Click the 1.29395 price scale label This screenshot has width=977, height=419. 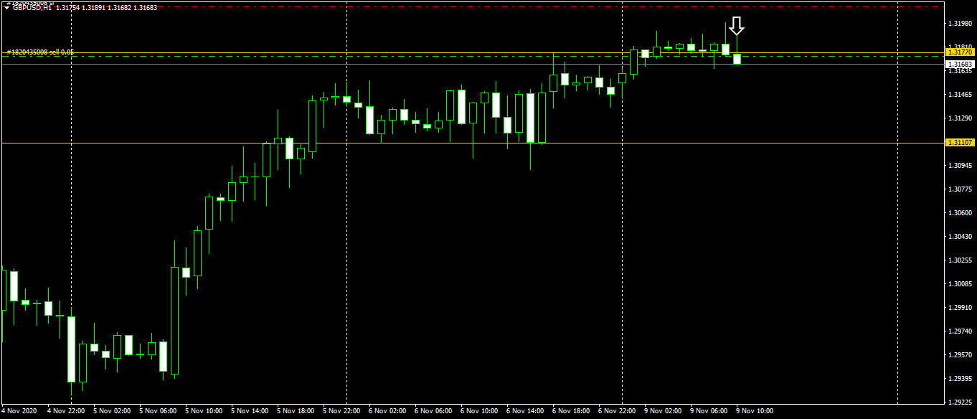tap(960, 378)
